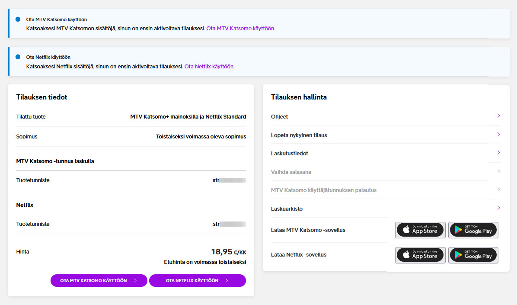Viewport: 517px width, 305px height.
Task: Click the chevron on the Laskuarkisto row
Action: click(x=498, y=208)
